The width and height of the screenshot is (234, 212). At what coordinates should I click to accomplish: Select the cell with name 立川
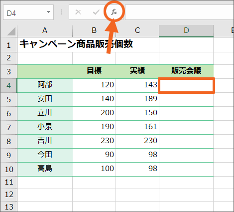(45, 113)
